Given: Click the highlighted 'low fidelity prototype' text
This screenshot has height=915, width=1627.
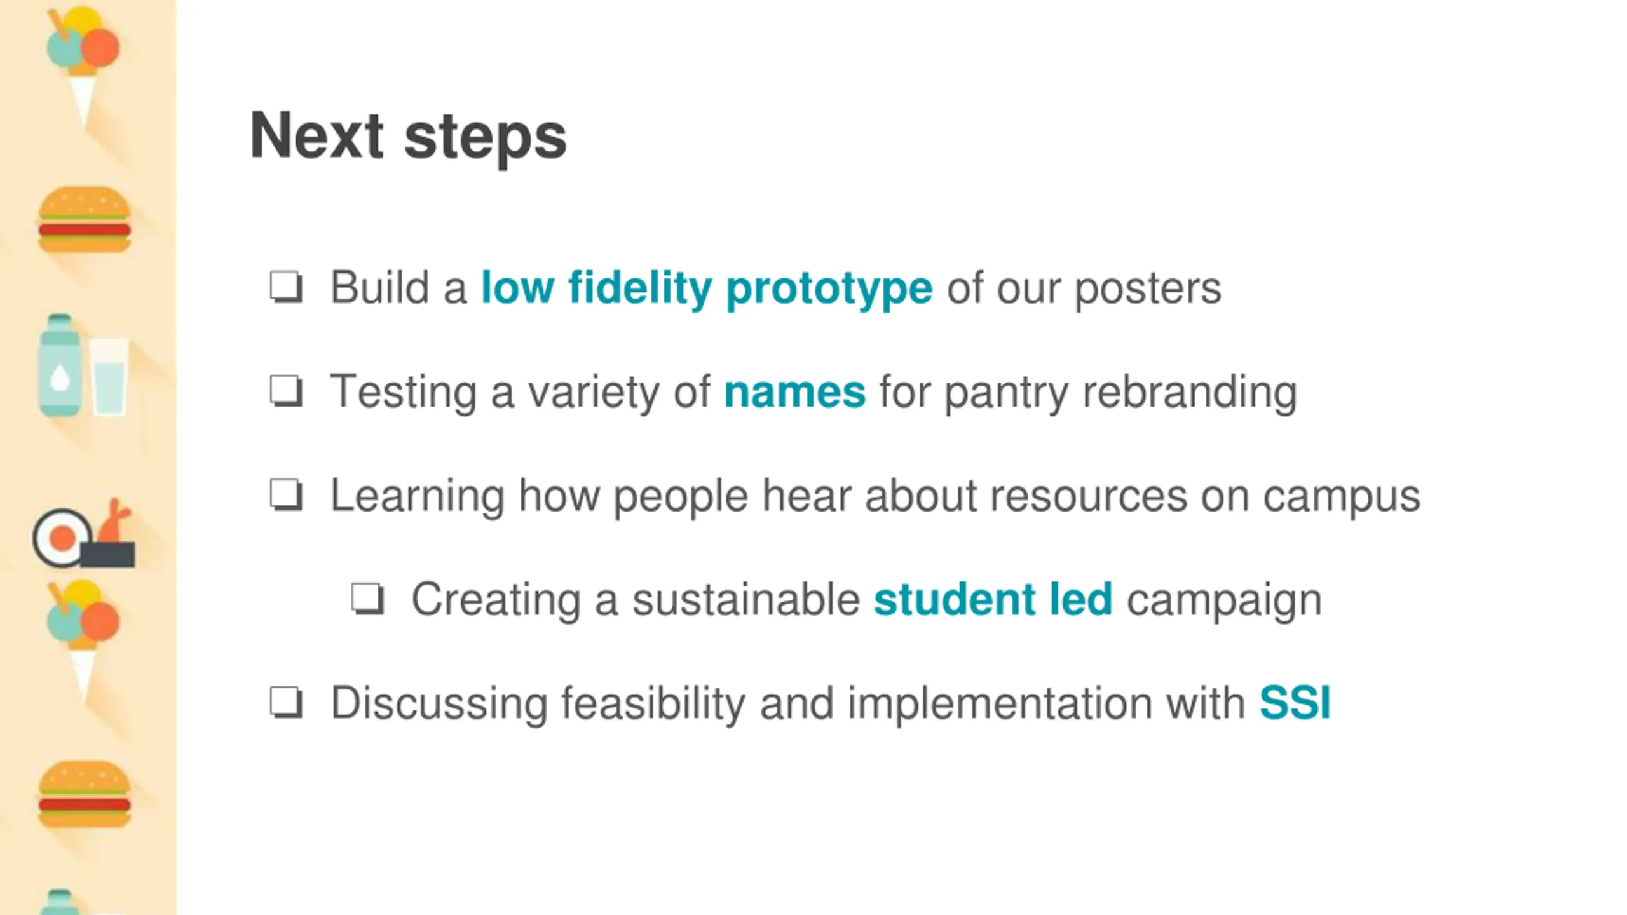Looking at the screenshot, I should click(x=707, y=289).
